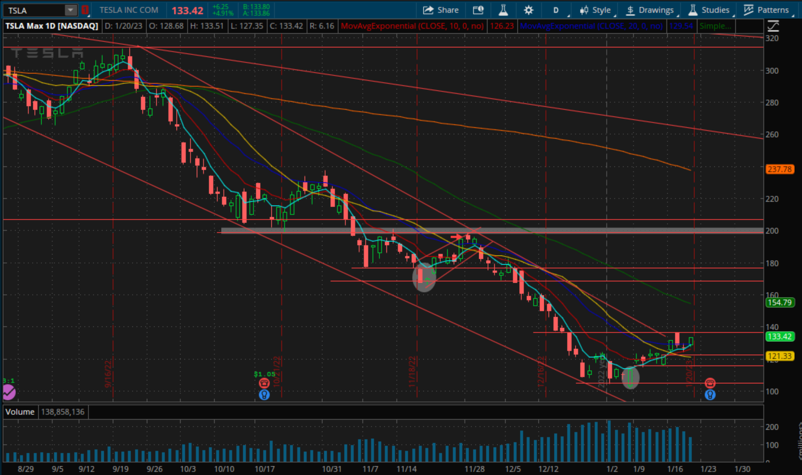
Task: Open the Studies menu
Action: (x=709, y=10)
